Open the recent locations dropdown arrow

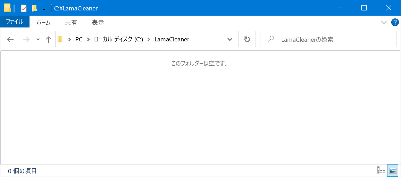click(x=38, y=39)
